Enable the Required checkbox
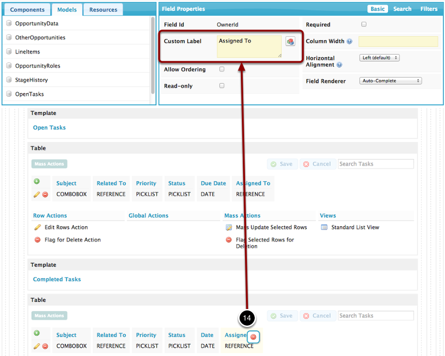This screenshot has height=356, width=445. pyautogui.click(x=364, y=24)
